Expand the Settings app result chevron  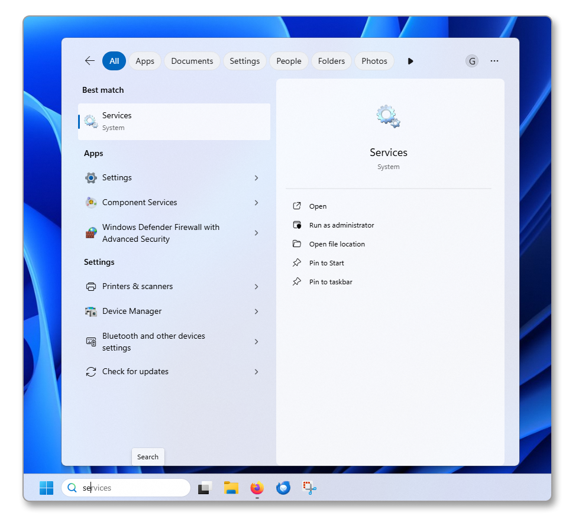[256, 178]
